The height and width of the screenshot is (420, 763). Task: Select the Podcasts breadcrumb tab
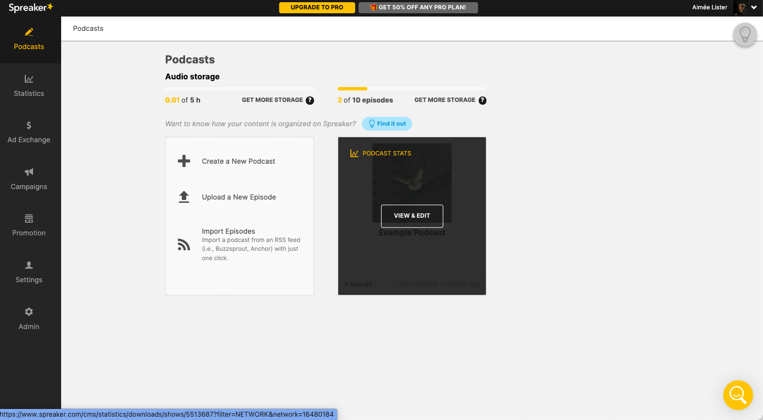tap(88, 28)
